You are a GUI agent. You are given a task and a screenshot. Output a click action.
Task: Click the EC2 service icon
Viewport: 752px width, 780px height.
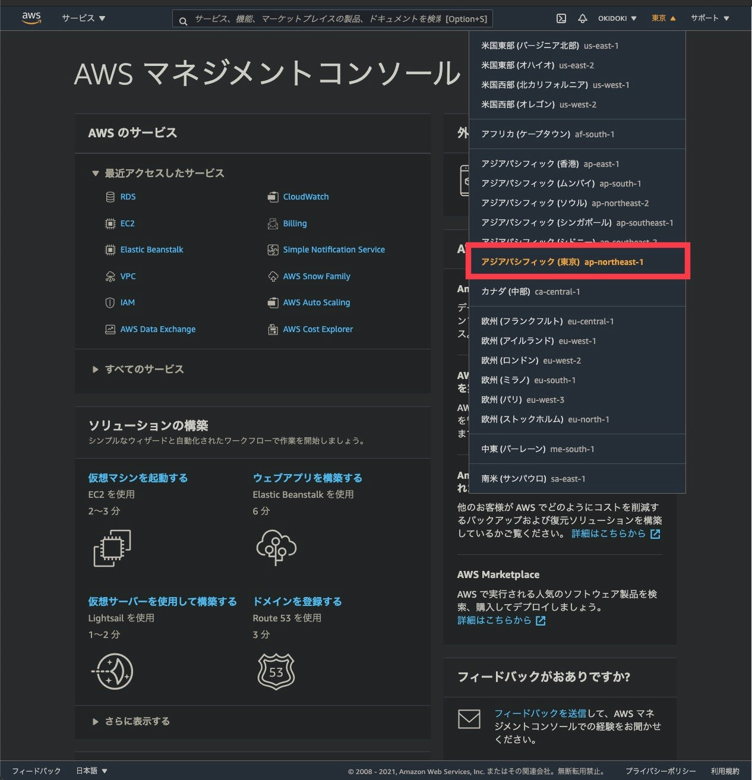(x=110, y=223)
